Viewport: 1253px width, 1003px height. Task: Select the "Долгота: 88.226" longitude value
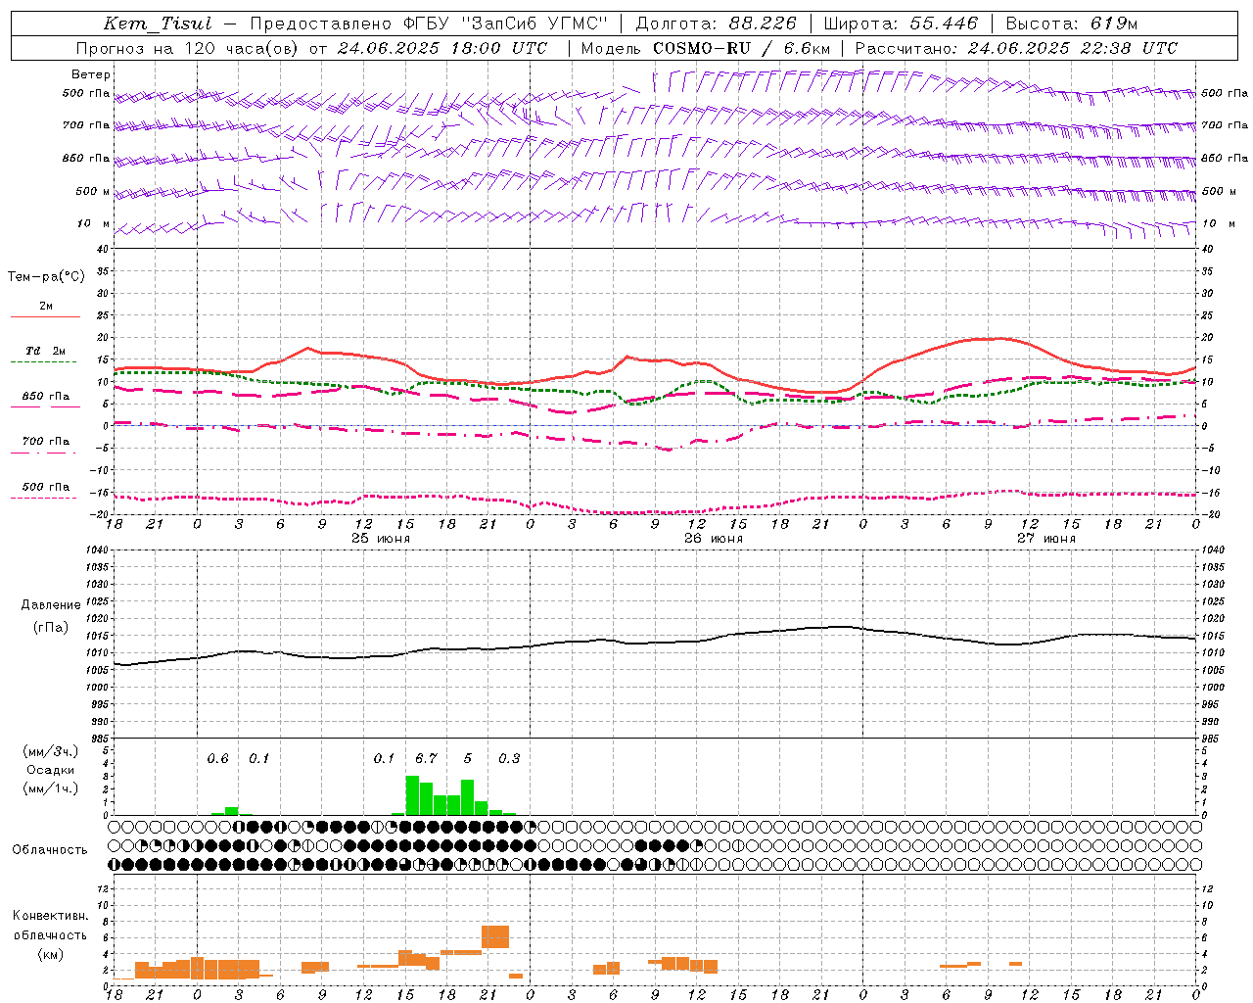tap(717, 24)
